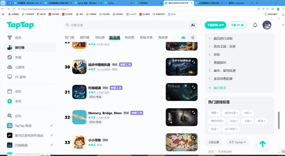The width and height of the screenshot is (285, 156).
Task: Open 排行榜 in the sidebar
Action: [x=30, y=47]
